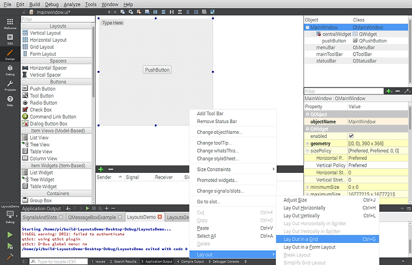
Task: Open the Analyze menu
Action: [72, 4]
